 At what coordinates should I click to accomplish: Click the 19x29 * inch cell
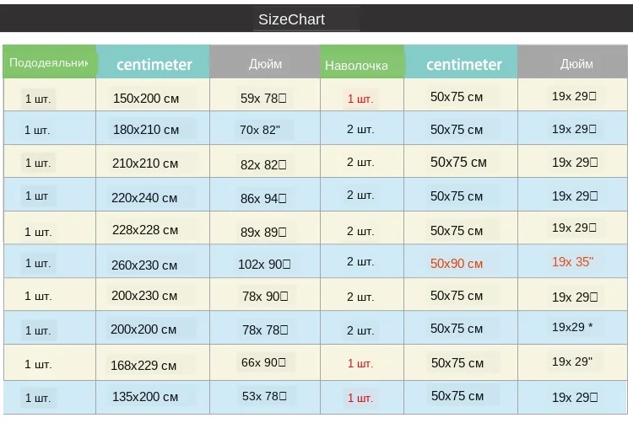coord(572,327)
